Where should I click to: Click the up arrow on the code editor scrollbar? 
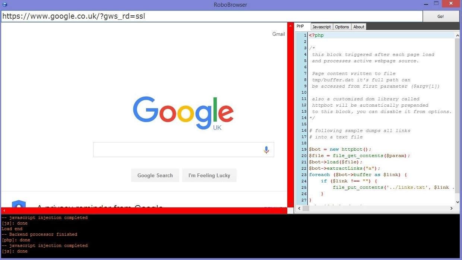click(x=458, y=35)
